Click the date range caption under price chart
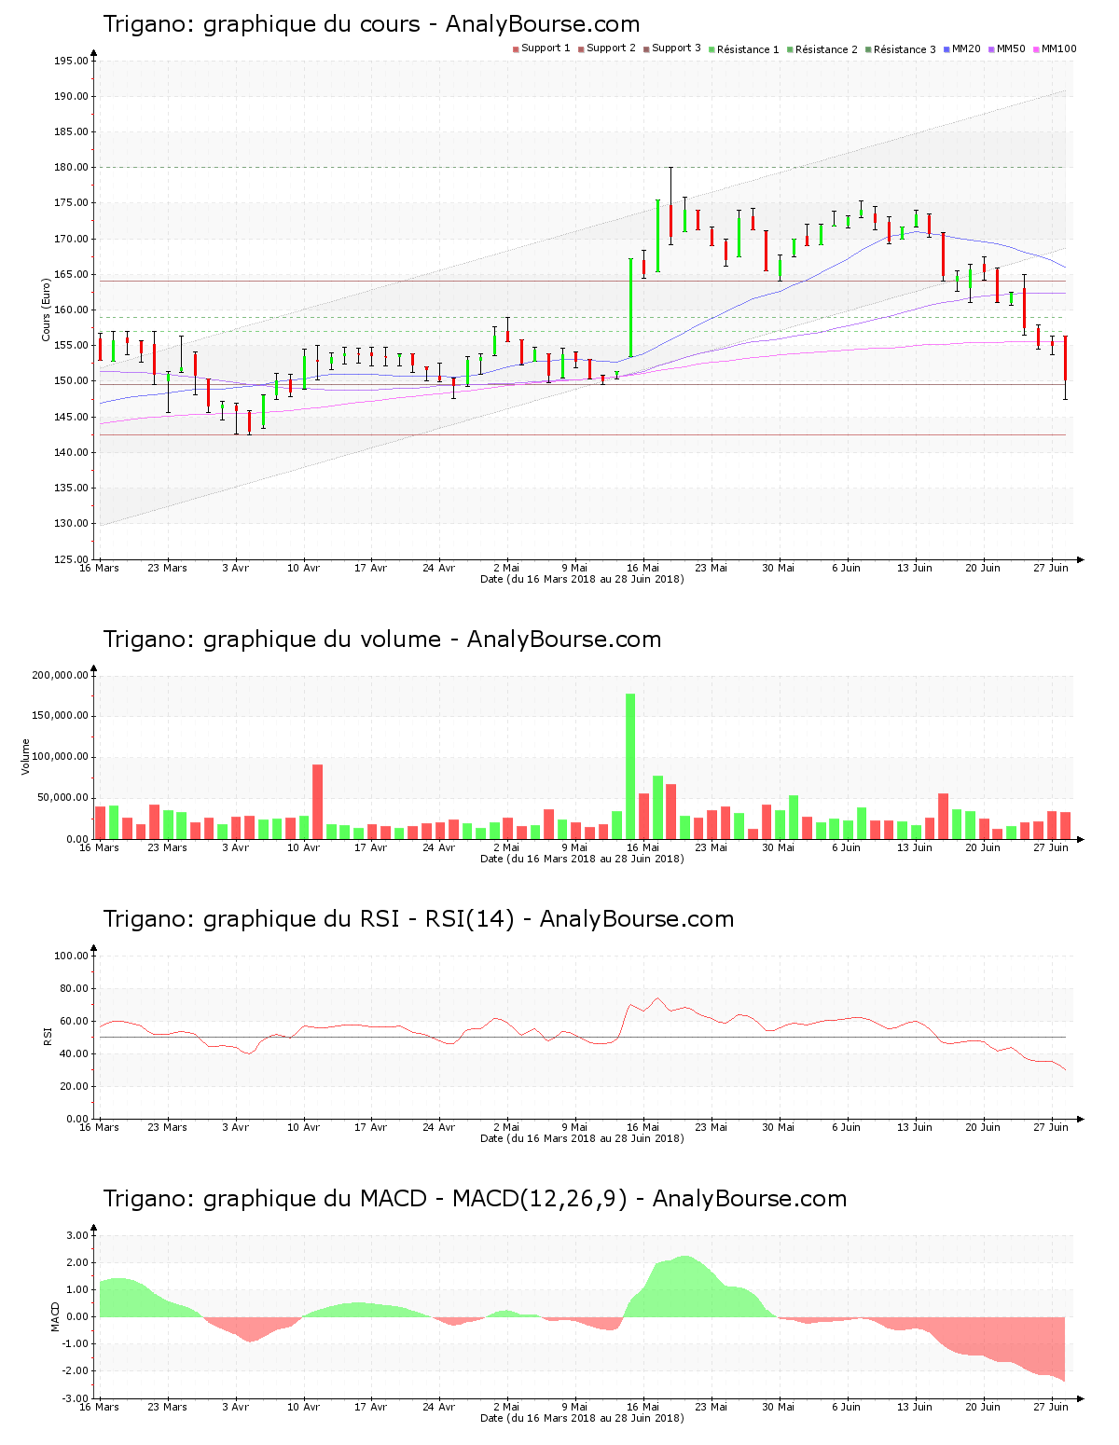This screenshot has width=1119, height=1445. tap(582, 579)
